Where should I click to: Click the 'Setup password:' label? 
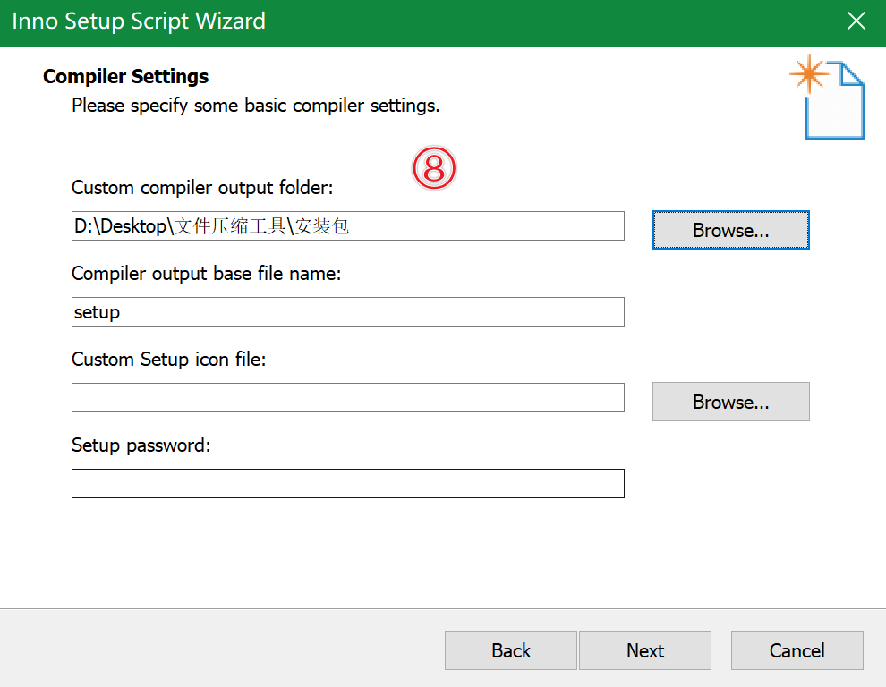[x=141, y=445]
